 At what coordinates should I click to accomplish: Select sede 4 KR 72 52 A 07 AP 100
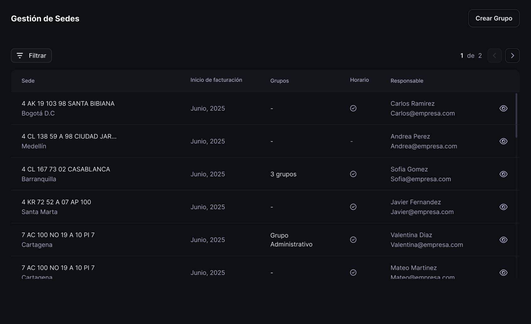56,202
